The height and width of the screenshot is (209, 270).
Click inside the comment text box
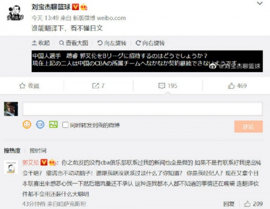pos(143,109)
